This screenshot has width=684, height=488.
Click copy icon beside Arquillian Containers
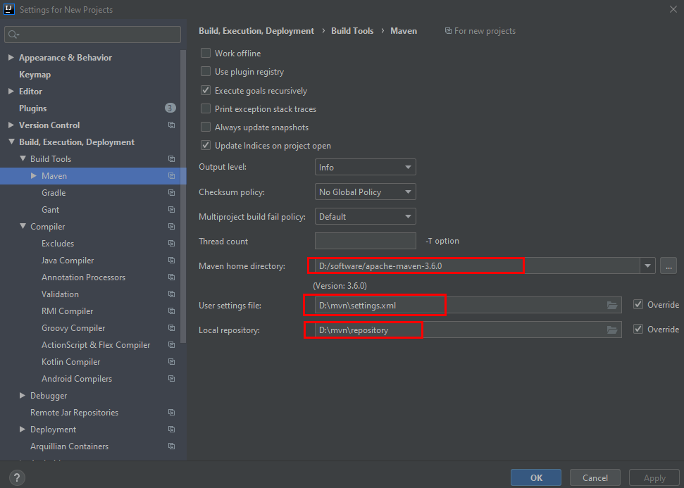point(171,446)
